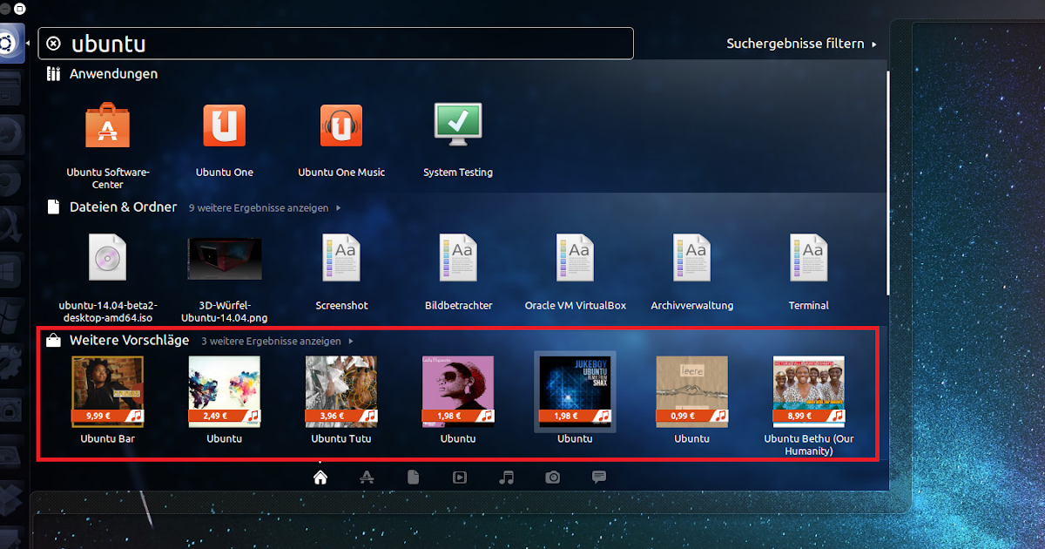Show 3 weitere Ergebnisse for suggestions
Image resolution: width=1045 pixels, height=549 pixels.
tap(277, 342)
